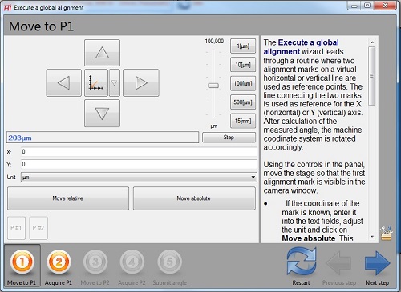Minimize the wizard window
The width and height of the screenshot is (401, 292).
tap(354, 6)
